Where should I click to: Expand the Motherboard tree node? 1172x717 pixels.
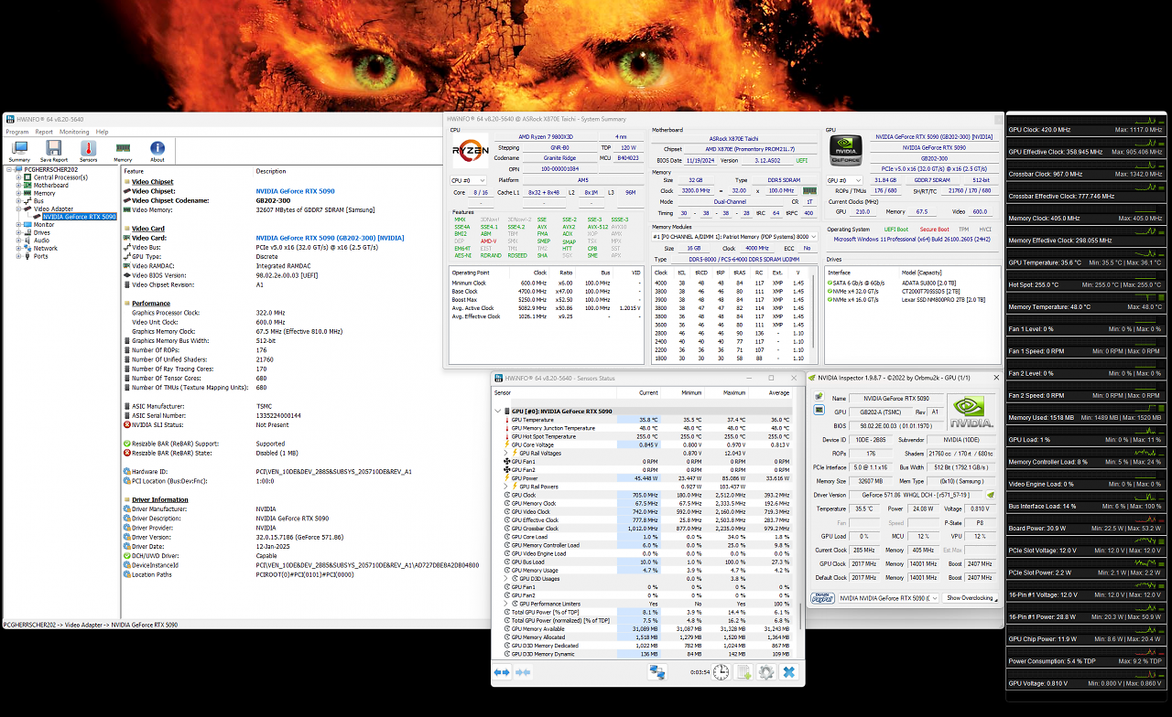pos(17,186)
